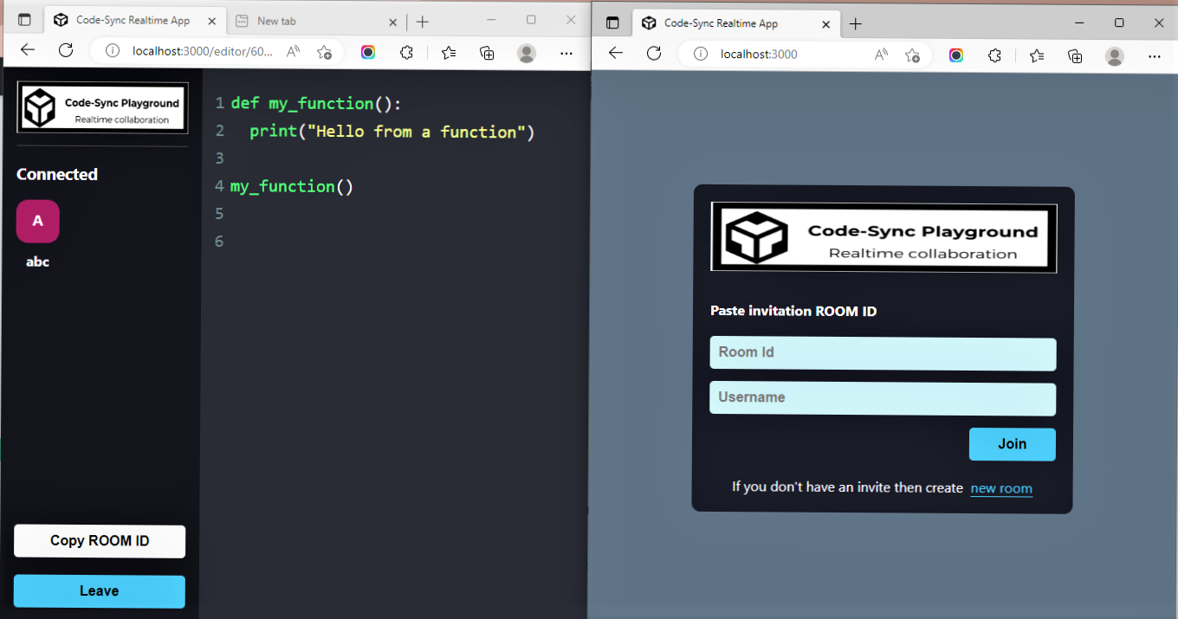
Task: Click the Code-Sync Playground logo on the join form
Action: click(x=883, y=238)
